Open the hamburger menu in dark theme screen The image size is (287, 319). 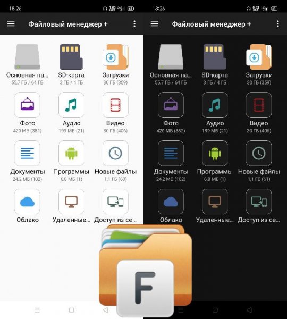pyautogui.click(x=154, y=23)
